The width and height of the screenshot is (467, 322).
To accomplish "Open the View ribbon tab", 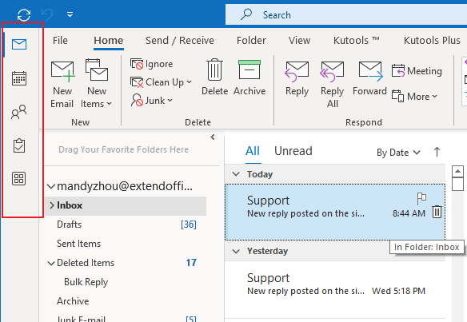I will [299, 40].
